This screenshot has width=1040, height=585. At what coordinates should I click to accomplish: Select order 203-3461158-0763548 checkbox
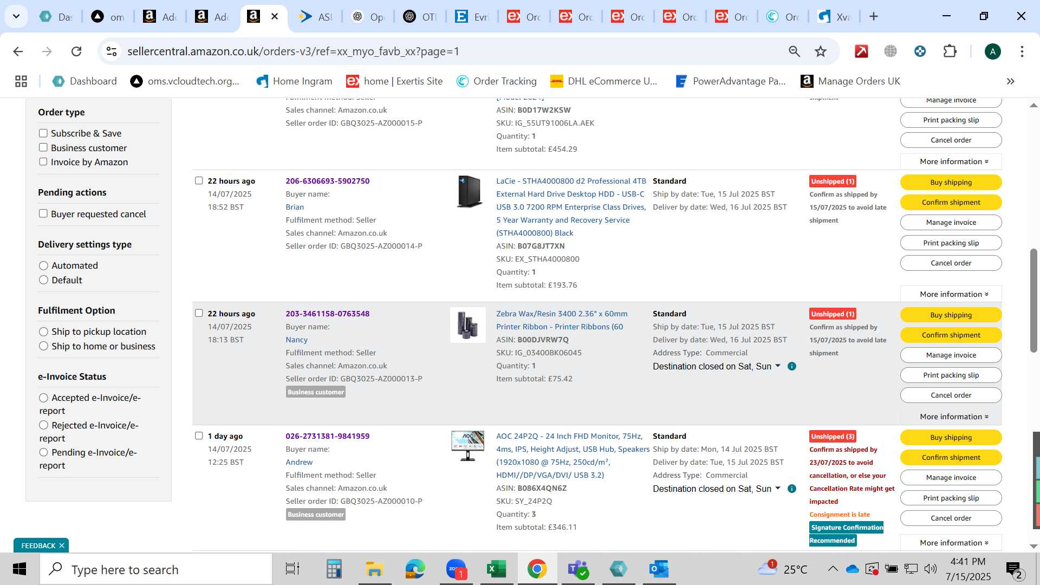coord(199,313)
